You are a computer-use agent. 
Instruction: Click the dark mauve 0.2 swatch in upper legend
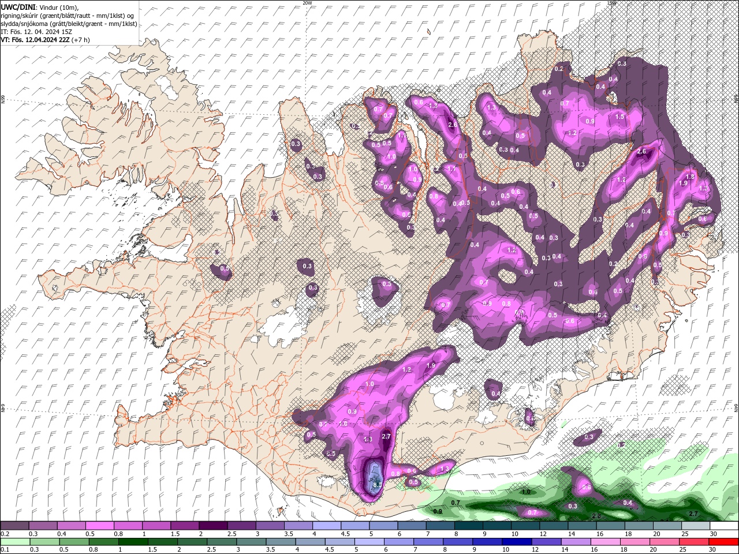point(14,526)
